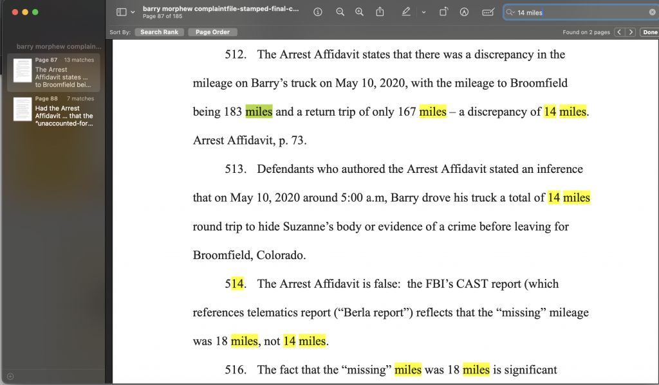The width and height of the screenshot is (659, 385).
Task: Toggle the sidebar view button
Action: (121, 12)
